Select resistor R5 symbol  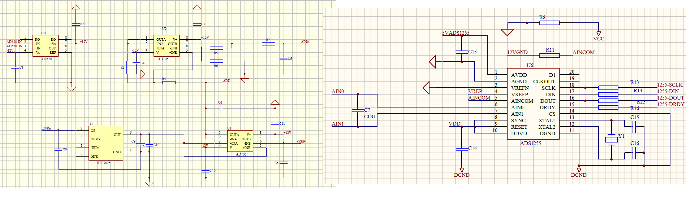tap(216, 48)
